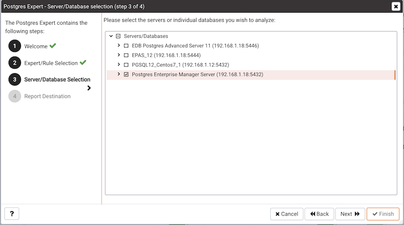Click the current-step chevron arrow in sidebar

coord(89,88)
